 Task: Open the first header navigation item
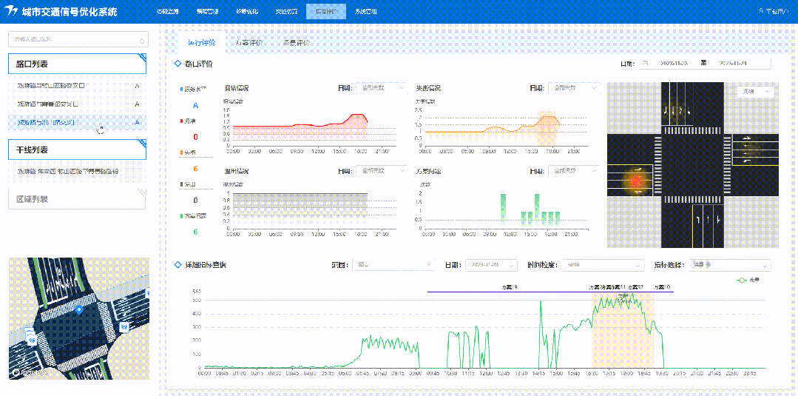coord(167,11)
